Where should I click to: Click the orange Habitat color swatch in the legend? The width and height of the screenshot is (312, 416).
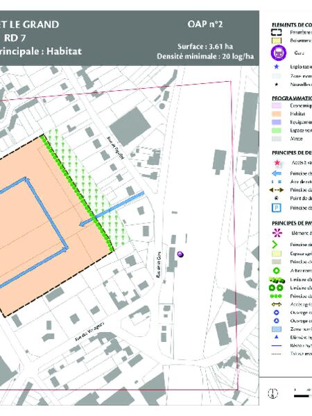277,114
